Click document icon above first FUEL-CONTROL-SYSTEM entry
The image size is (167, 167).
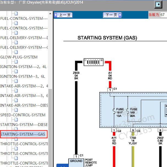coord(16,14)
